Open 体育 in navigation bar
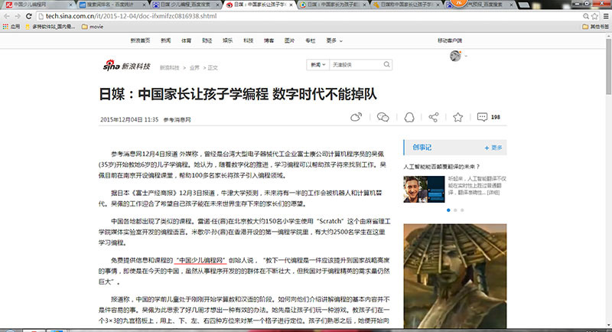Image resolution: width=612 pixels, height=332 pixels. (x=186, y=41)
